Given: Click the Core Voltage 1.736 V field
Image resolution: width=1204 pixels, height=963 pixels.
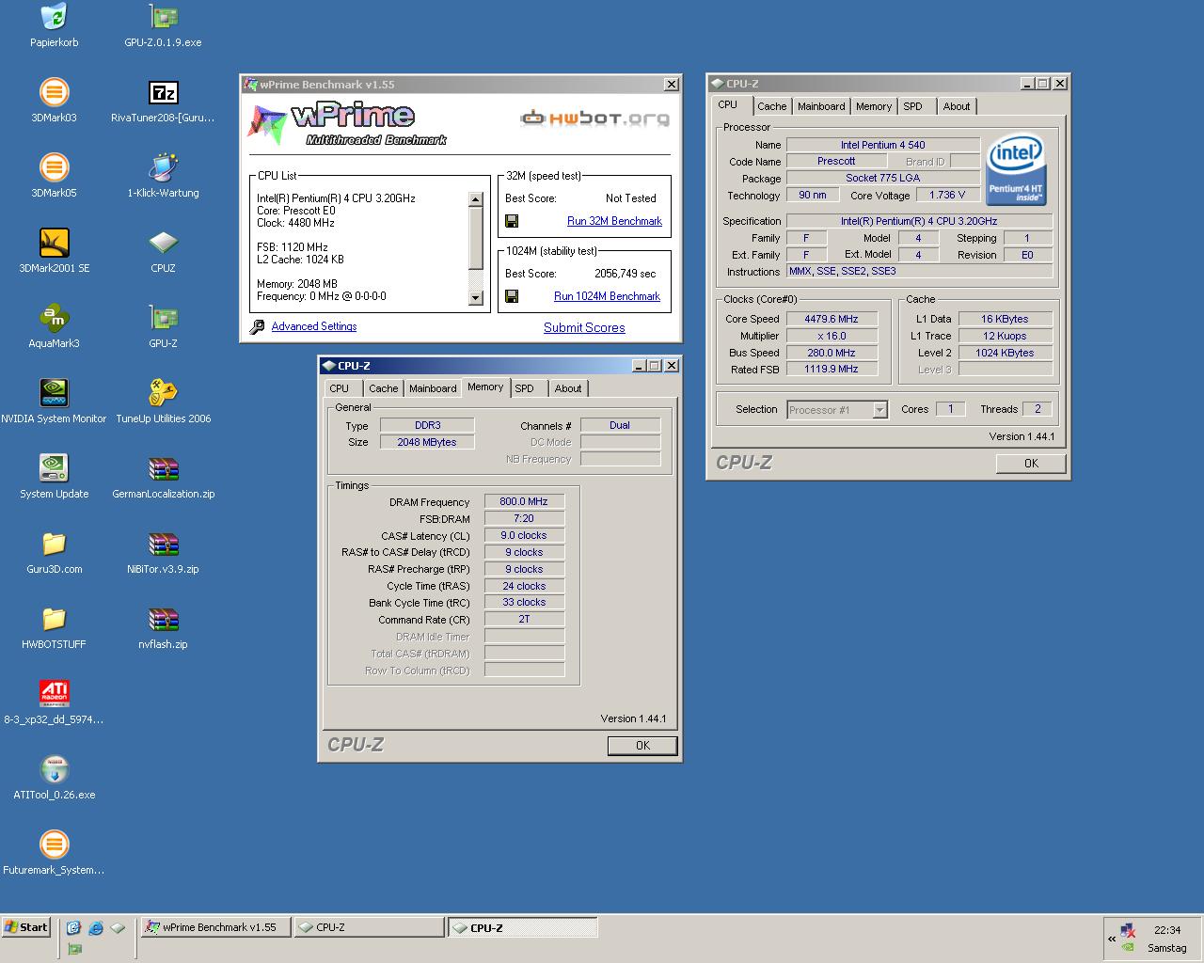Looking at the screenshot, I should coord(947,196).
